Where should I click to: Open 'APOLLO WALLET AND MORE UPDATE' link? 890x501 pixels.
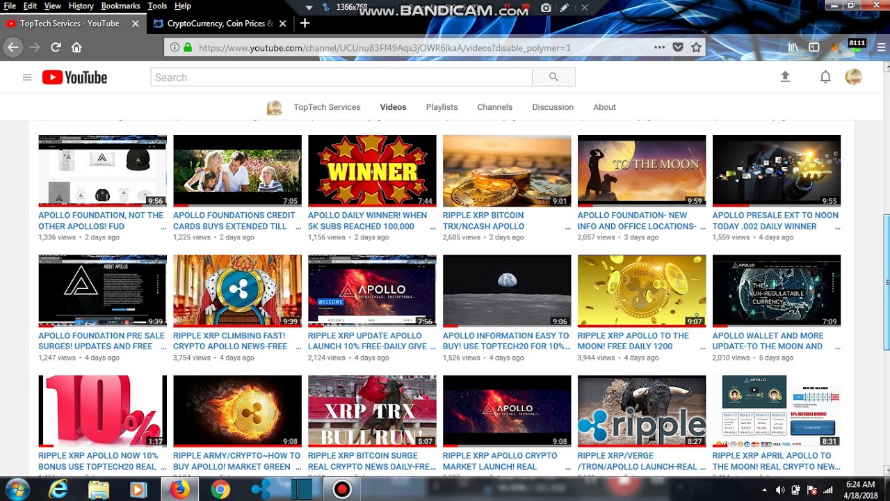(768, 341)
